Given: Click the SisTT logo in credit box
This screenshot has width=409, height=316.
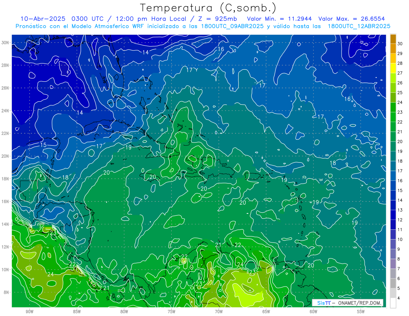Looking at the screenshot, I should 323,303.
